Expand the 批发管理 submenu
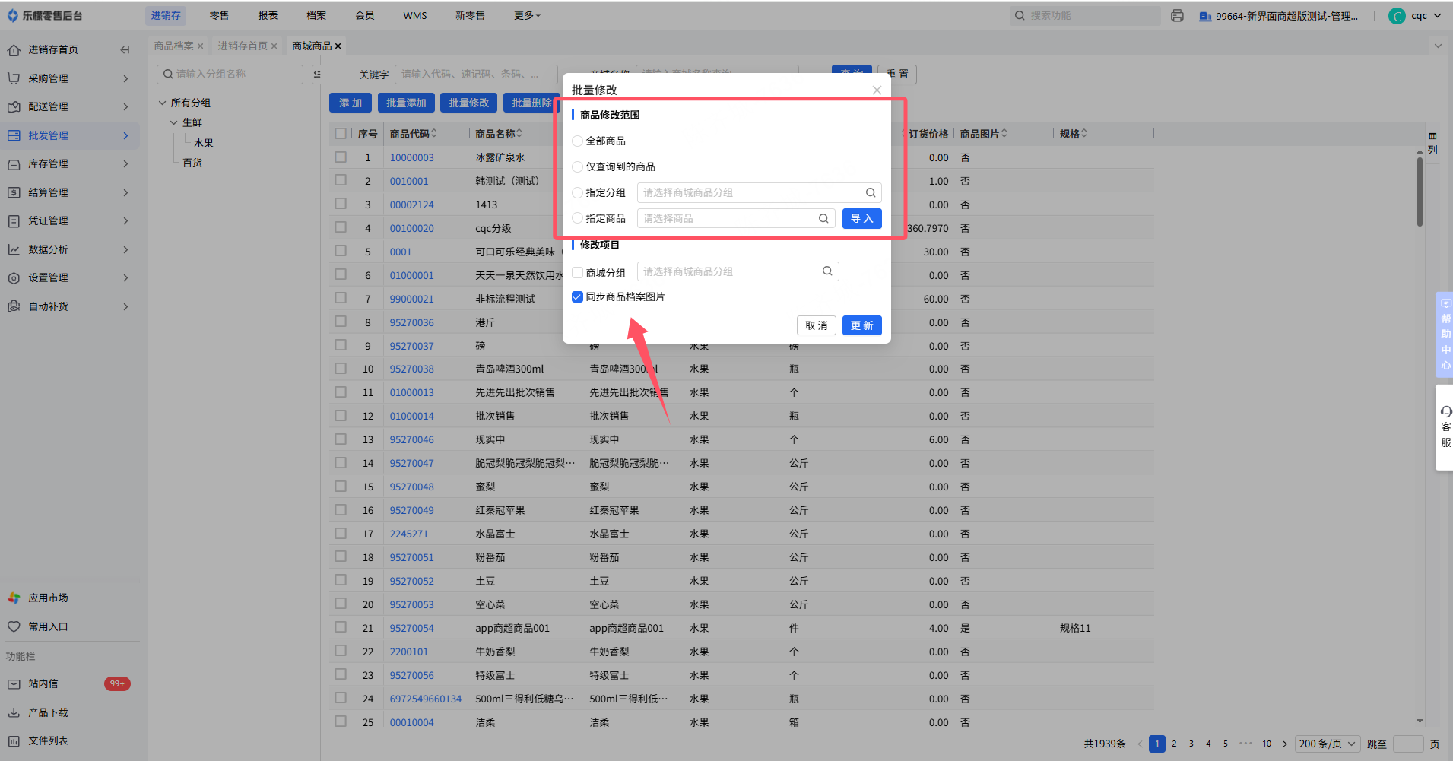Screen dimensions: 1453x761 125,135
